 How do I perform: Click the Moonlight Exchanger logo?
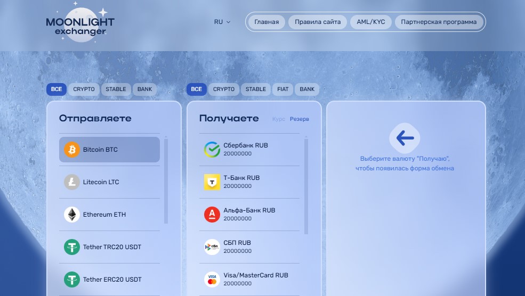pos(80,23)
